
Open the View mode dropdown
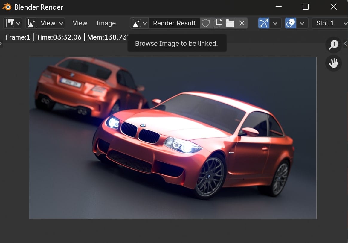45,23
